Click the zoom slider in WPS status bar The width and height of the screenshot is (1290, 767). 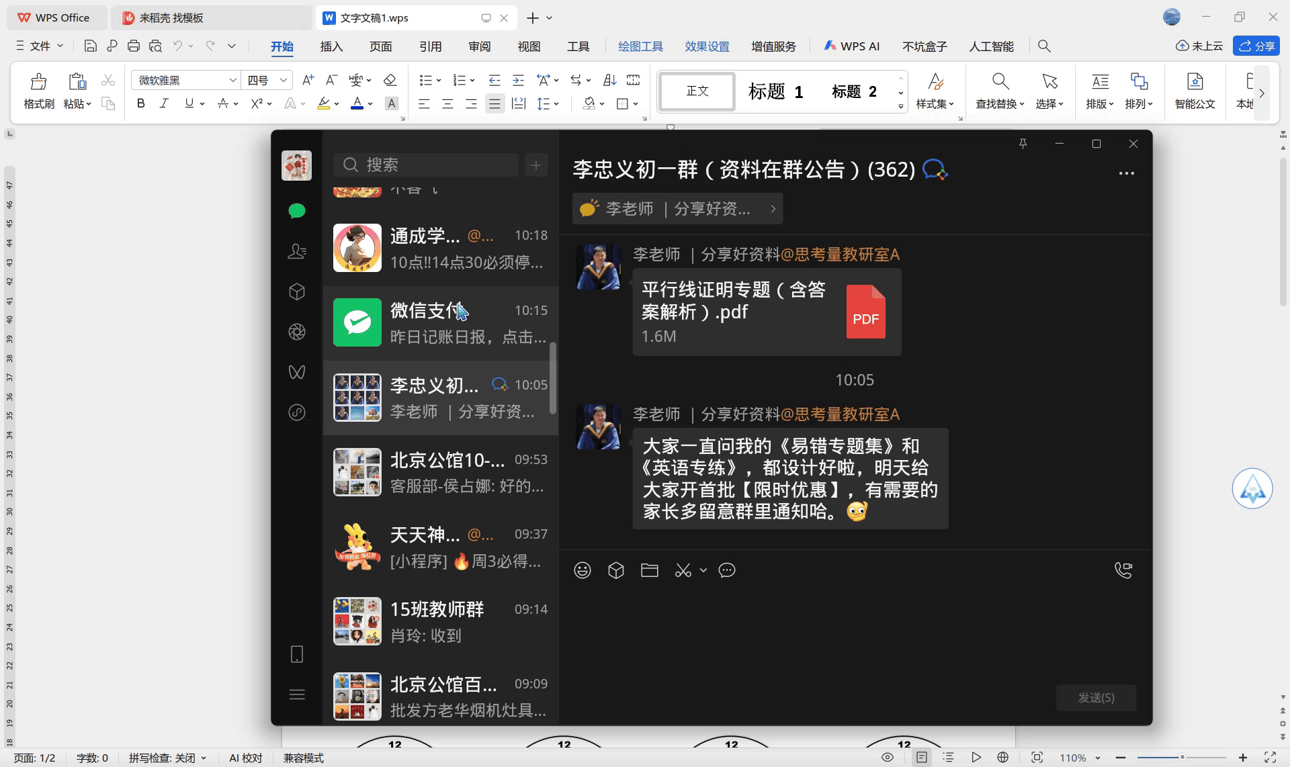[x=1182, y=758]
